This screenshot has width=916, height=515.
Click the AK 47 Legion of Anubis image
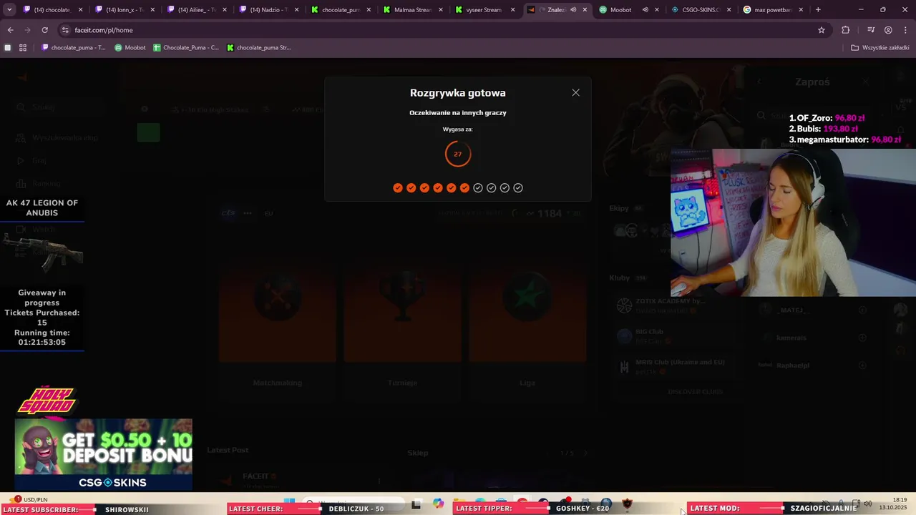point(42,250)
